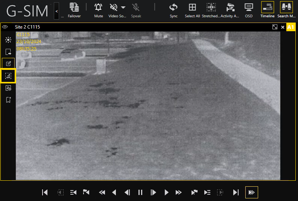Click the Sync icon
Screen dimensions: 298x201
[x=173, y=10]
